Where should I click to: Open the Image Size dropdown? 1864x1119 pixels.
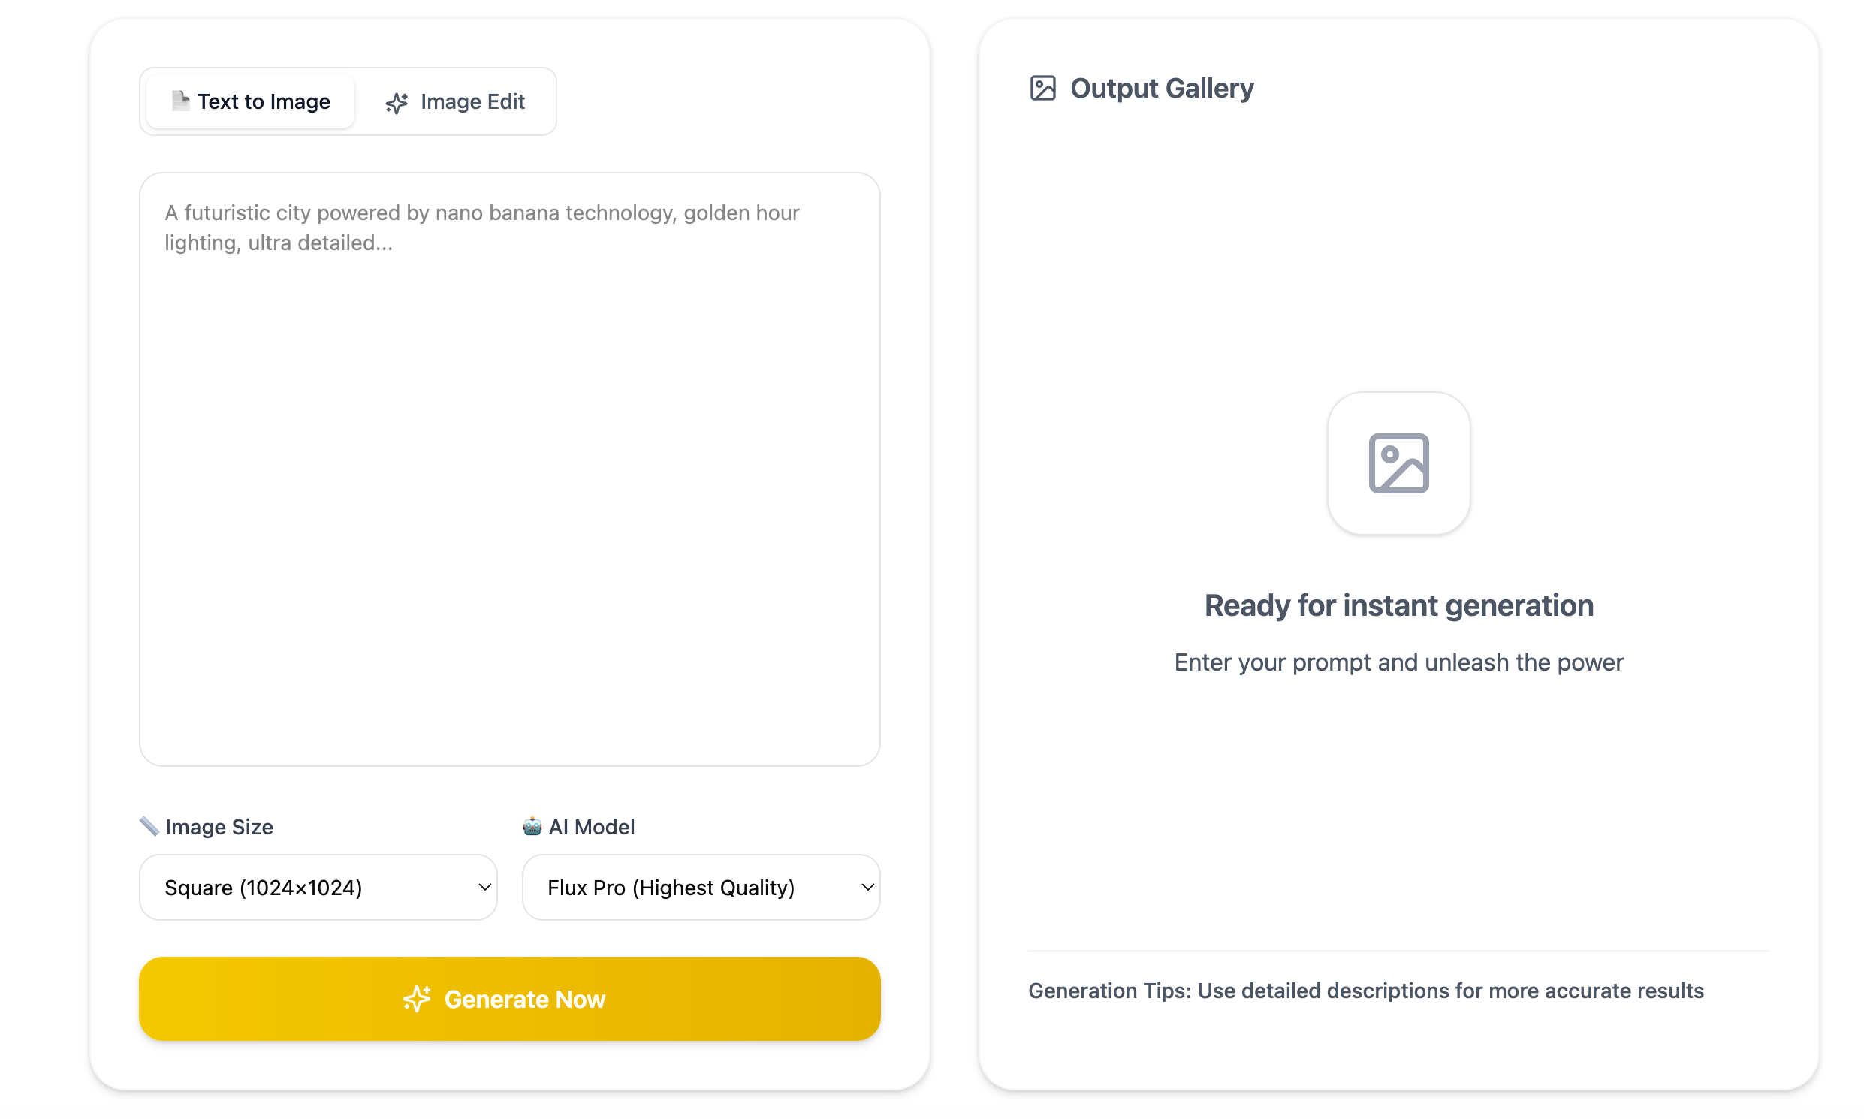[x=318, y=887]
